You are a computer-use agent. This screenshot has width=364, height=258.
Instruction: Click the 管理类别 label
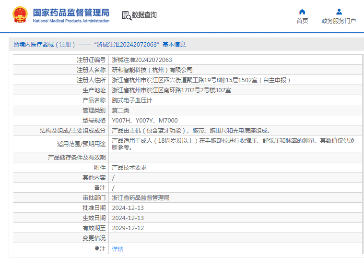tap(94, 111)
